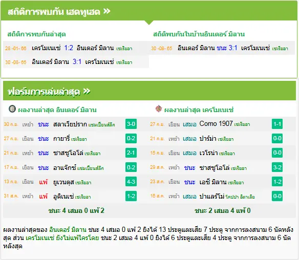Select the 0-2 score badge for อาแจ๊กซ์
Screen dimensions: 299x260
[x=131, y=167]
